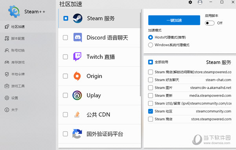Click the script config icon beside 脚本配置

tap(7, 39)
